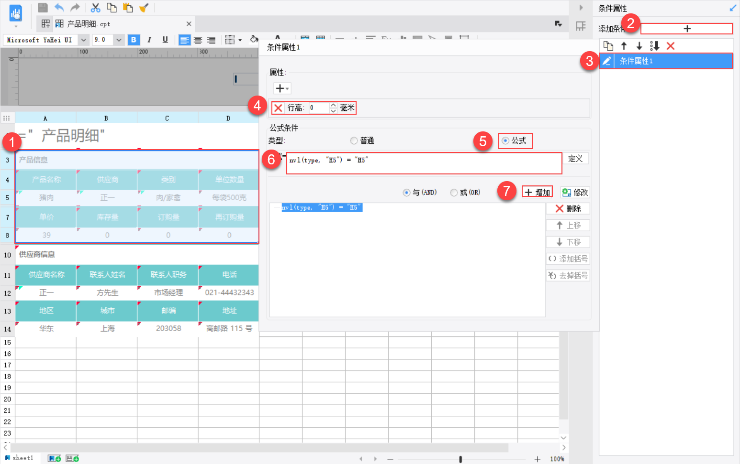The height and width of the screenshot is (464, 740).
Task: Click the 下移 button
Action: (568, 242)
